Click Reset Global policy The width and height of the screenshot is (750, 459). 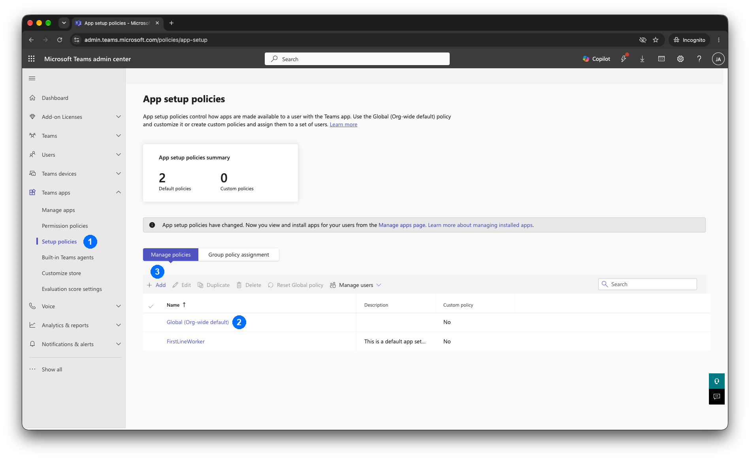(296, 285)
